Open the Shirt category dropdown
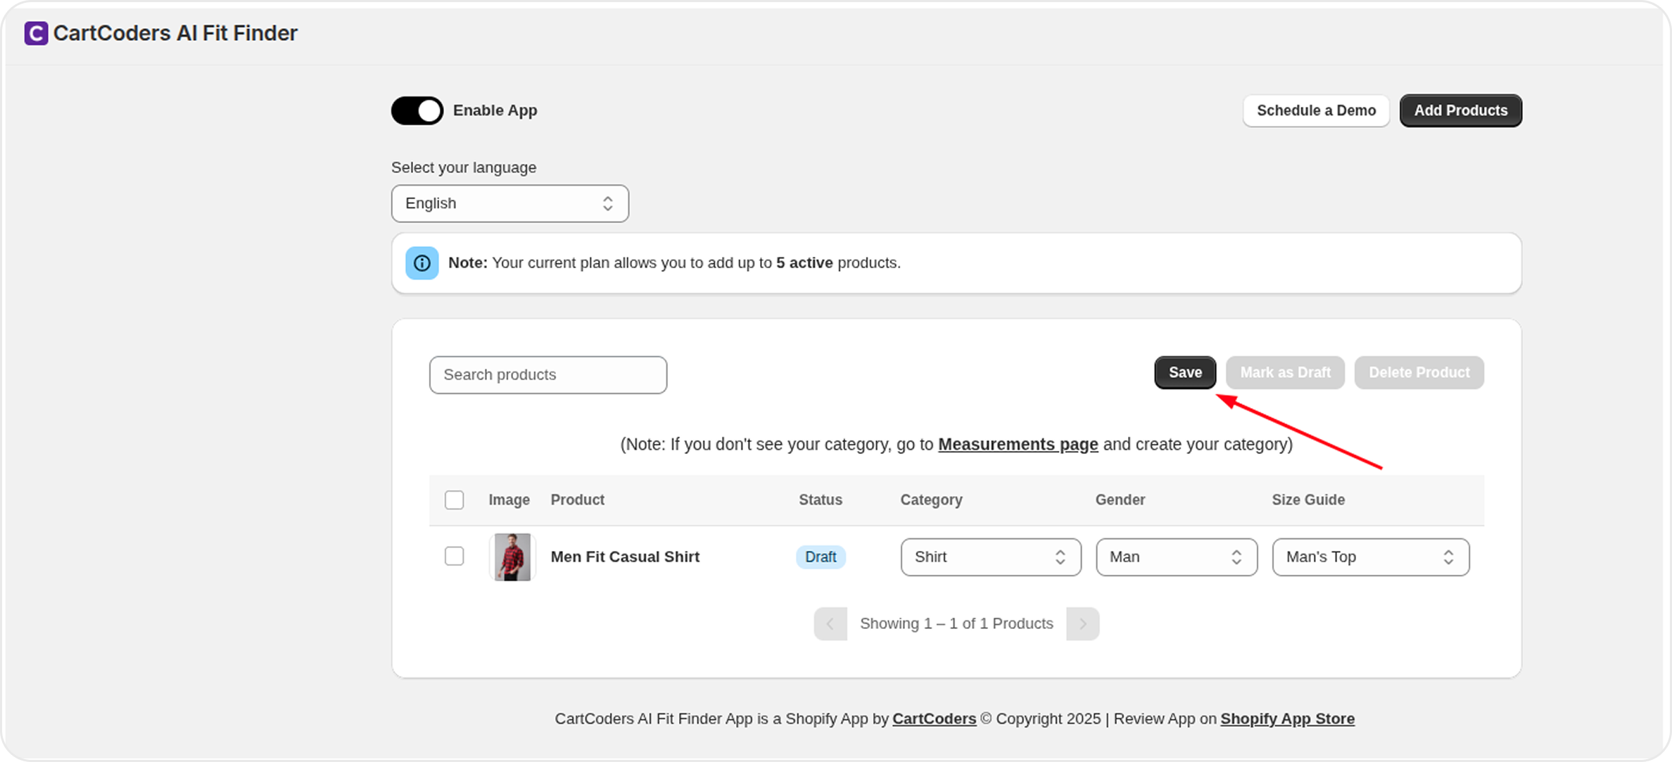This screenshot has height=762, width=1672. point(990,557)
